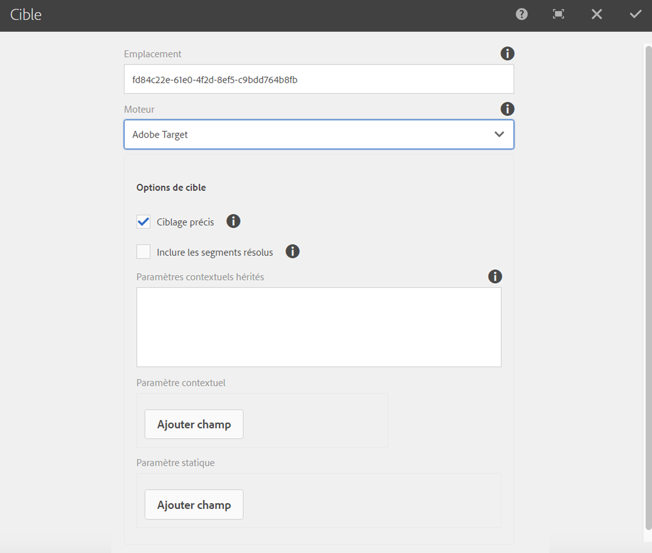This screenshot has height=553, width=652.
Task: Open the Moteur dropdown chevron
Action: click(499, 134)
